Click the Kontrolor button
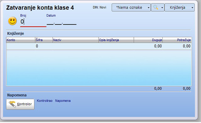201x123 pixels. coord(20,104)
